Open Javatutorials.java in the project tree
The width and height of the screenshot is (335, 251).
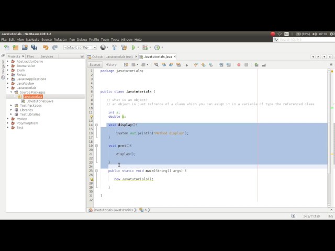click(x=40, y=101)
